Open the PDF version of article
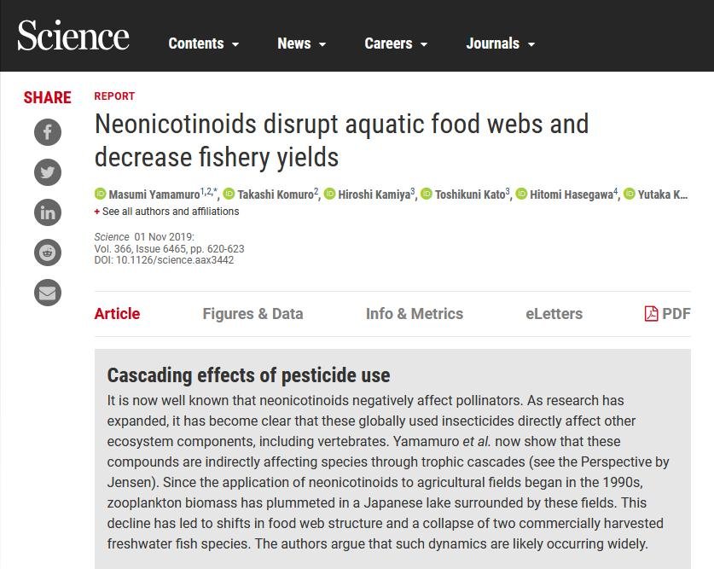The image size is (714, 569). 667,314
